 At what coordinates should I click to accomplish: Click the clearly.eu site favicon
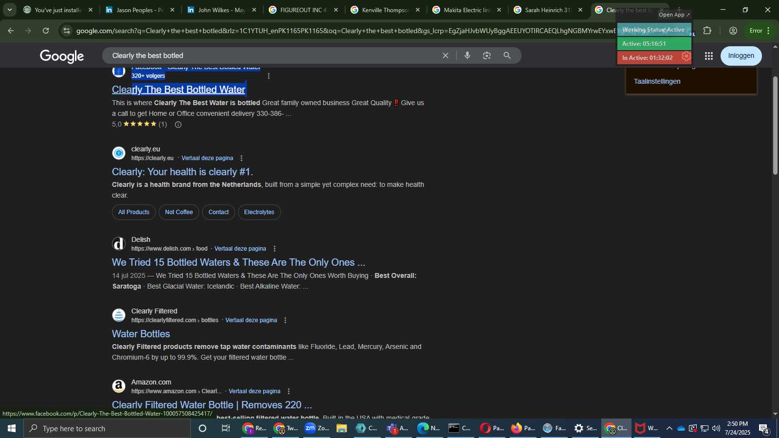point(119,153)
